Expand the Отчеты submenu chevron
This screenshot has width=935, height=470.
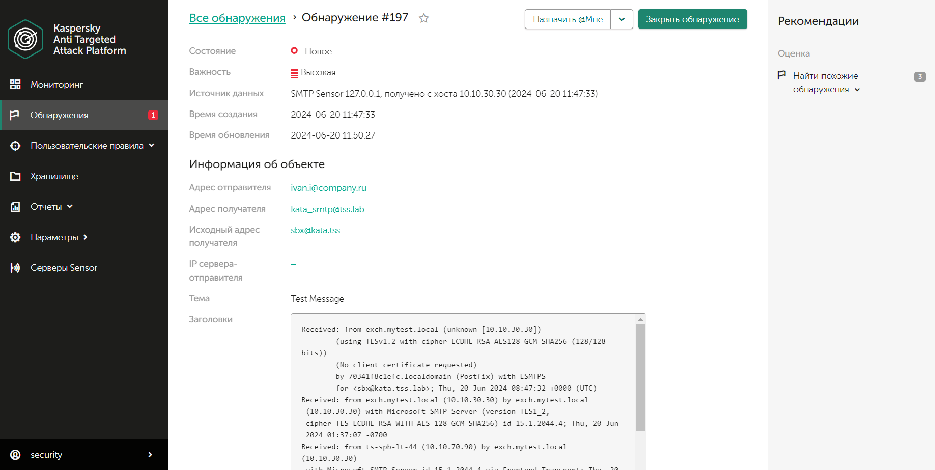(x=70, y=207)
